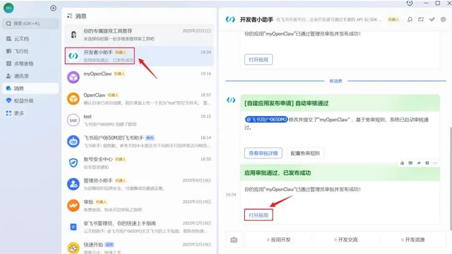Focus the search box (Ctrl+K)

click(31, 23)
